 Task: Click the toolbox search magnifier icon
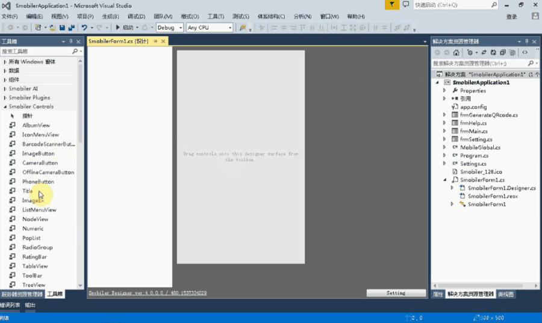tap(75, 51)
